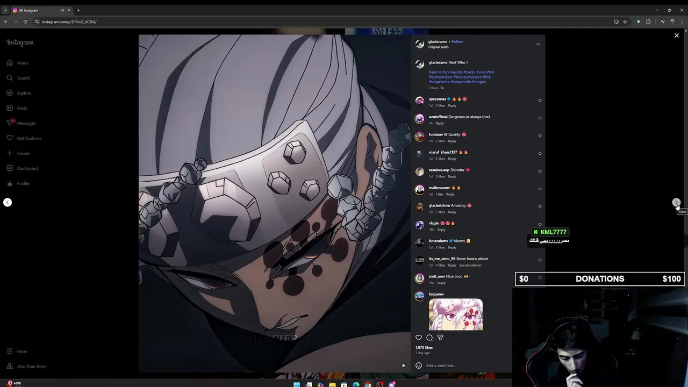Bookmark this page with the star
The width and height of the screenshot is (688, 387).
point(625,21)
